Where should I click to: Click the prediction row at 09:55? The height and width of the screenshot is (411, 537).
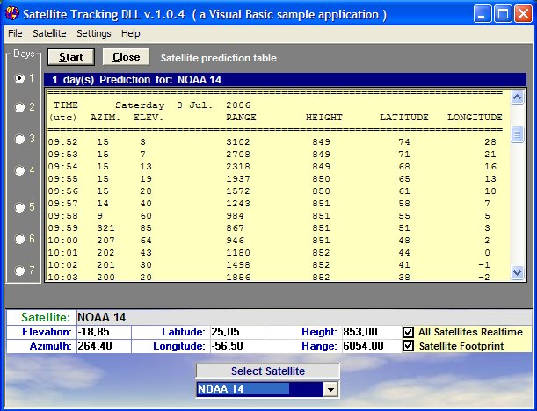pos(272,178)
